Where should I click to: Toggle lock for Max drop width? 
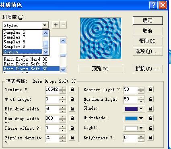click(72, 118)
